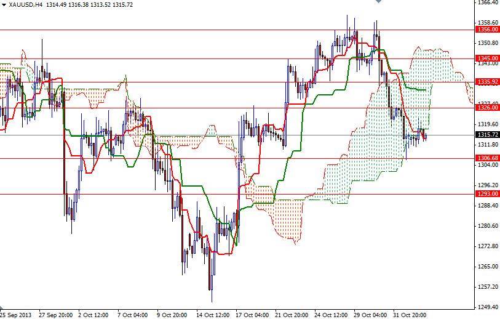Click the 2 Oct 12:00 time label

[x=93, y=315]
